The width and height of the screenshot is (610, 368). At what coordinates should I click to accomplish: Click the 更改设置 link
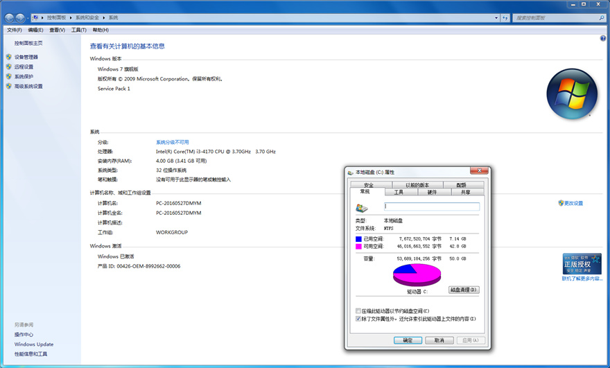click(x=573, y=203)
